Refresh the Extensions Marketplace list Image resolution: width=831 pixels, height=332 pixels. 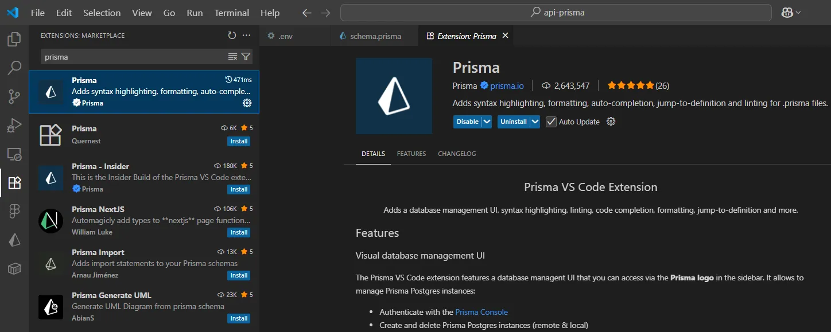click(232, 35)
